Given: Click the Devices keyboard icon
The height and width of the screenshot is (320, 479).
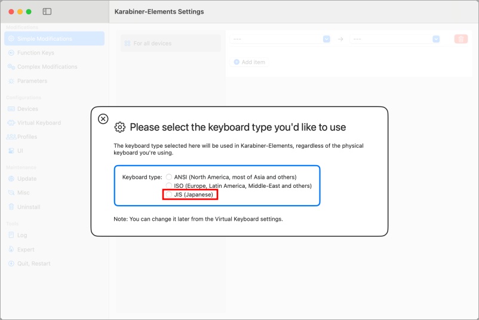Looking at the screenshot, I should pos(11,109).
